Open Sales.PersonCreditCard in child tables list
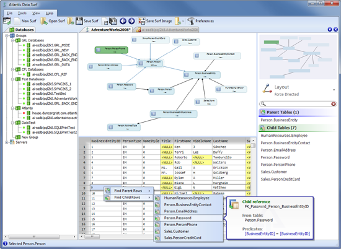 click(280, 179)
